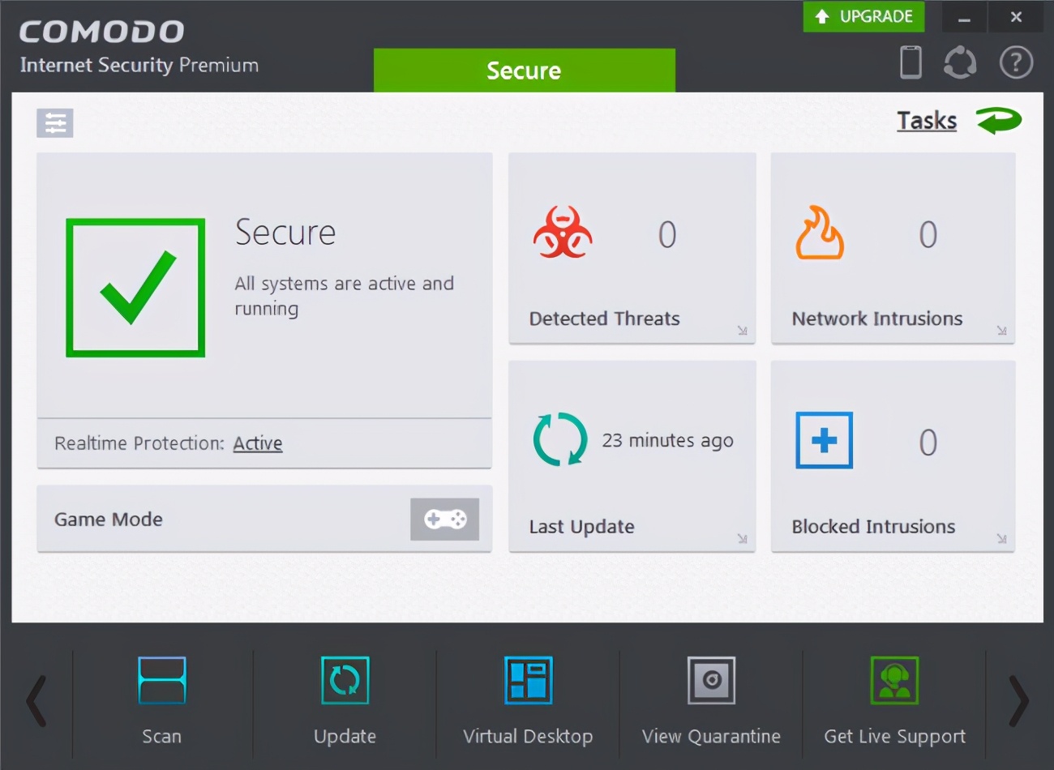This screenshot has height=770, width=1054.
Task: Click the orange flame Network Intrusions icon
Action: click(820, 233)
